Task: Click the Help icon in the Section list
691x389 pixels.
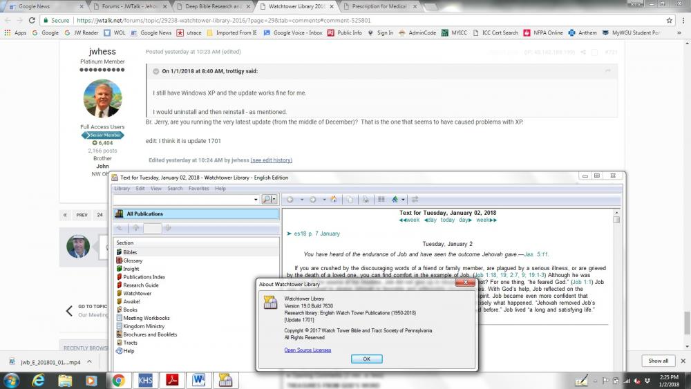Action: coord(120,351)
